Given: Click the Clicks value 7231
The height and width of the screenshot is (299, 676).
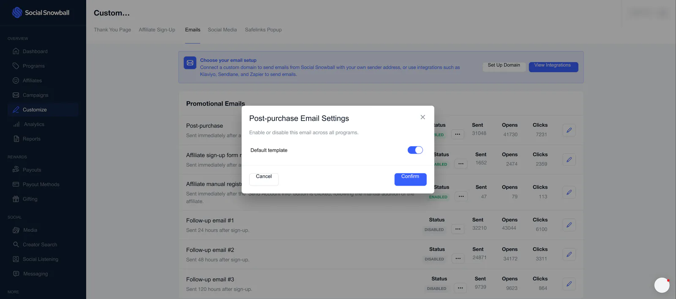Looking at the screenshot, I should [541, 135].
